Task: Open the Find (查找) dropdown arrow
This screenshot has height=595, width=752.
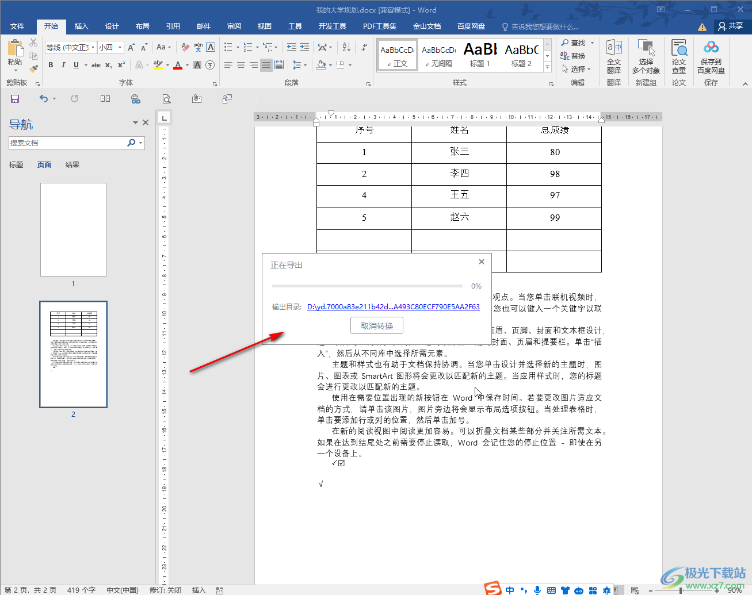Action: pyautogui.click(x=592, y=43)
